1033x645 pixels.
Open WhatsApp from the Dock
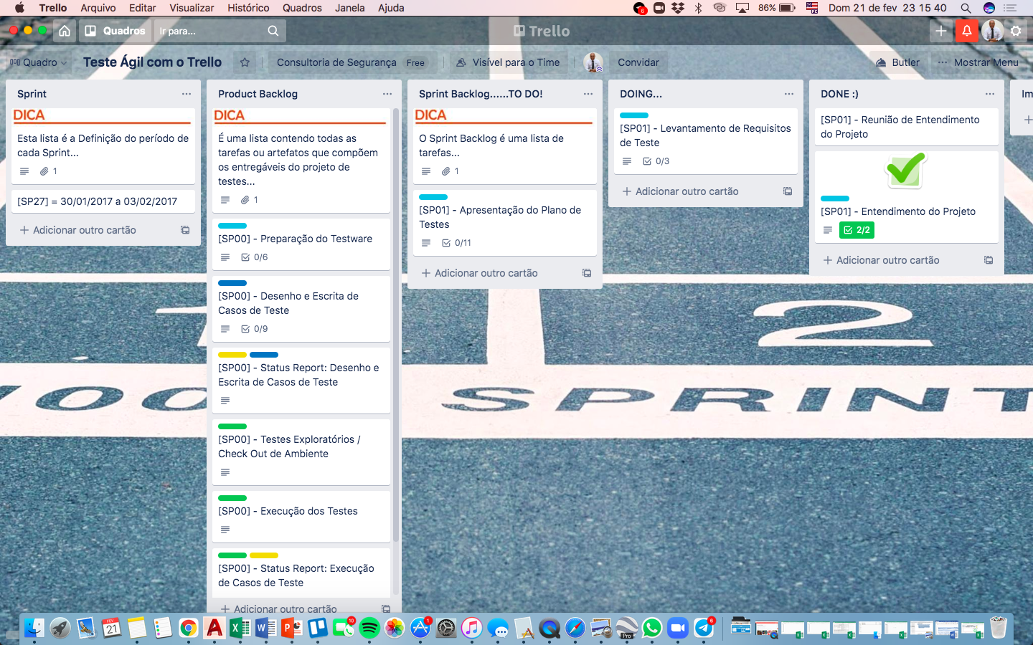pos(652,629)
